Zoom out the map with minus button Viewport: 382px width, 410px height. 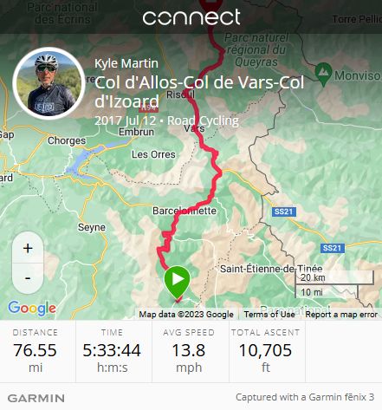(28, 278)
